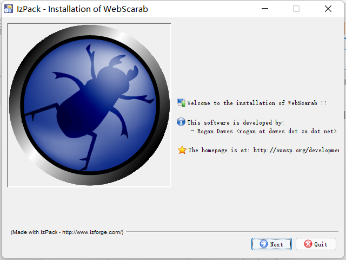Screen dimensions: 346x260
Task: Click the 'Welcome to the installation of WebScarab' text
Action: (257, 103)
